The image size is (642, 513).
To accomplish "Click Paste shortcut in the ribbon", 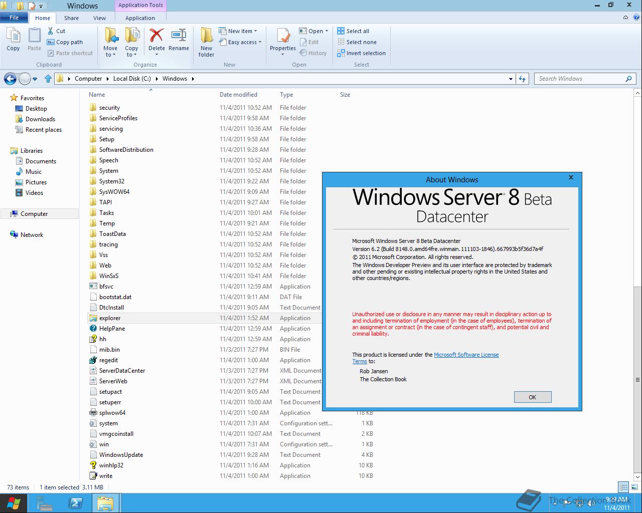I will pyautogui.click(x=70, y=53).
